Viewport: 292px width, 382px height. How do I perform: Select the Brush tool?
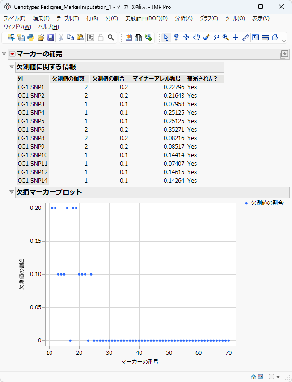(206, 38)
